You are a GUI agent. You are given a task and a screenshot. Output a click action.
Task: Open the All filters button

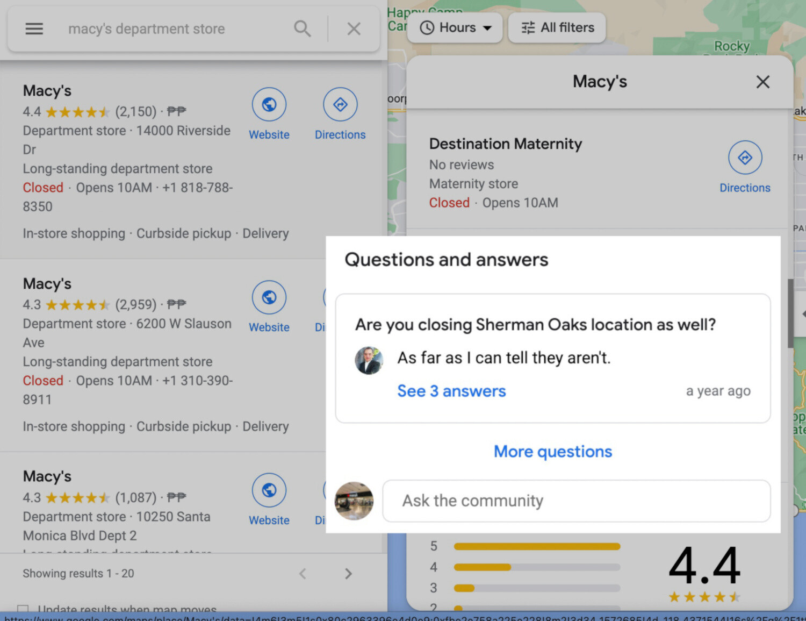click(557, 27)
